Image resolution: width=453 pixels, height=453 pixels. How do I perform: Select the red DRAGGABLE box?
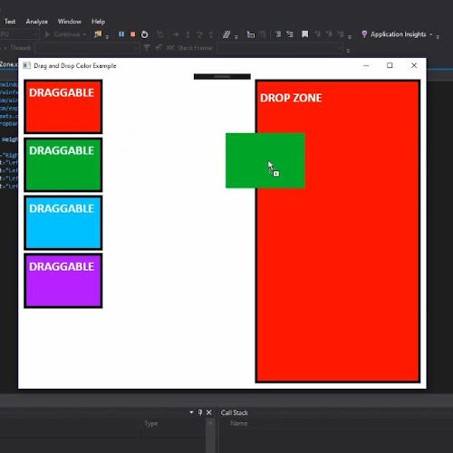click(x=63, y=107)
